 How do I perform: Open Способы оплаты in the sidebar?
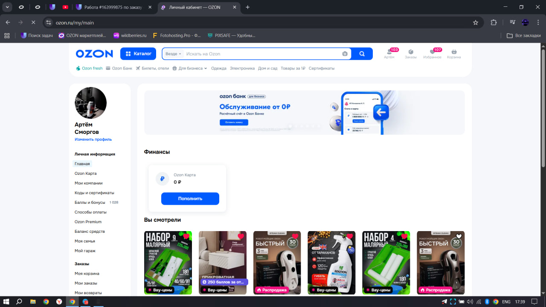(90, 212)
